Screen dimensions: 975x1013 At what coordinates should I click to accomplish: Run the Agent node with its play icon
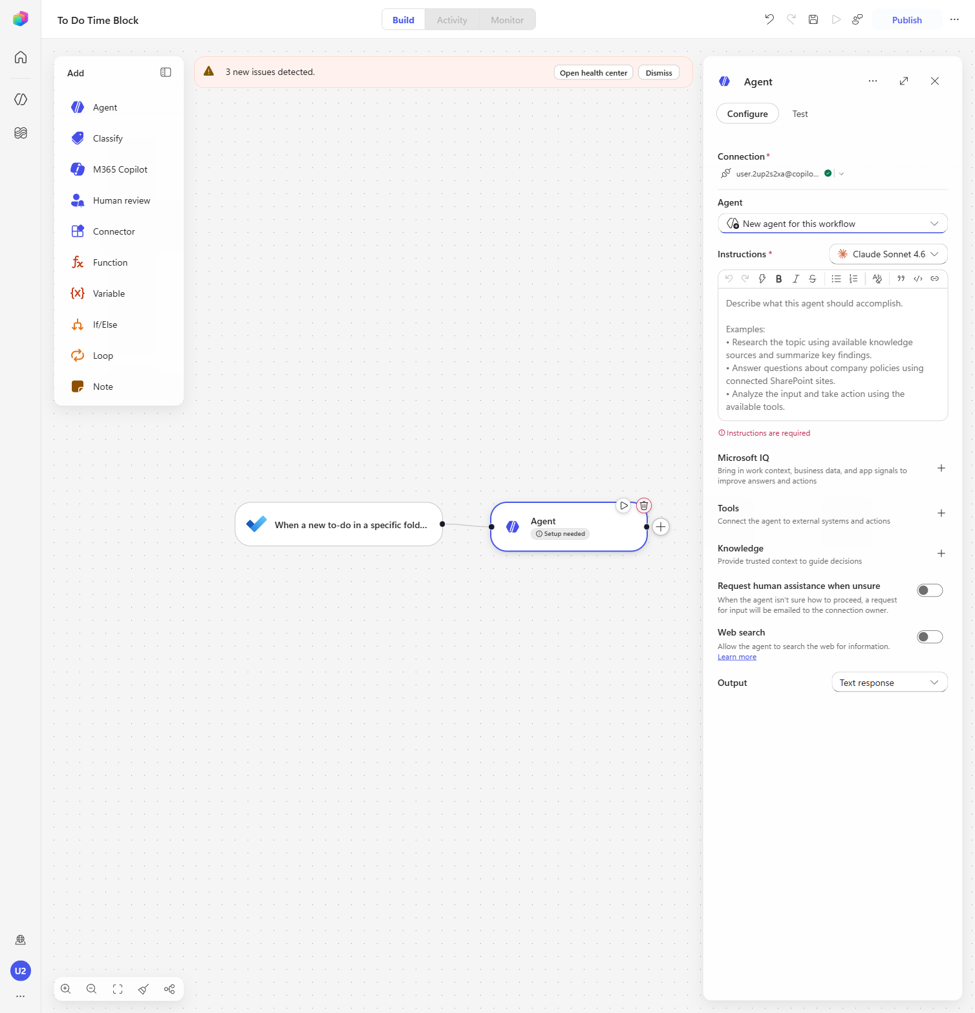click(x=623, y=506)
